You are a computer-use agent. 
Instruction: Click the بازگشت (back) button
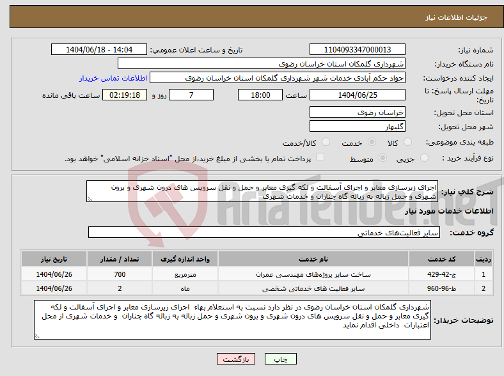point(236,359)
